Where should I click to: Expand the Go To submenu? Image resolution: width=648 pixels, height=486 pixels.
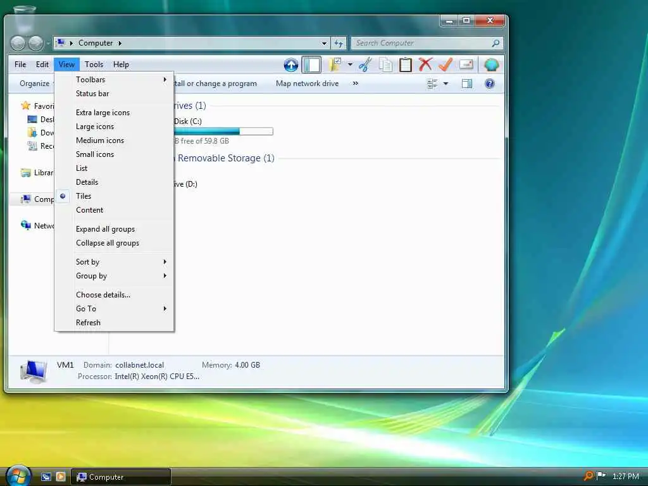pyautogui.click(x=114, y=308)
